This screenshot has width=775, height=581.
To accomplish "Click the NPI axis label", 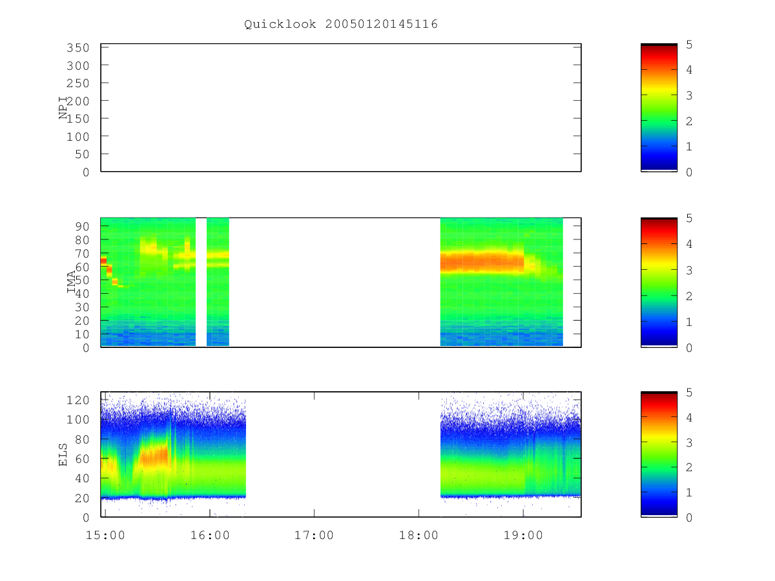I will point(63,108).
